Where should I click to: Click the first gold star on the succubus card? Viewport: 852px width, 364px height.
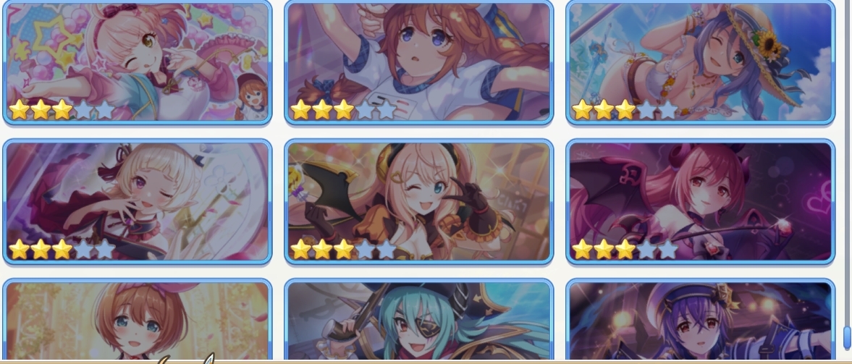582,250
